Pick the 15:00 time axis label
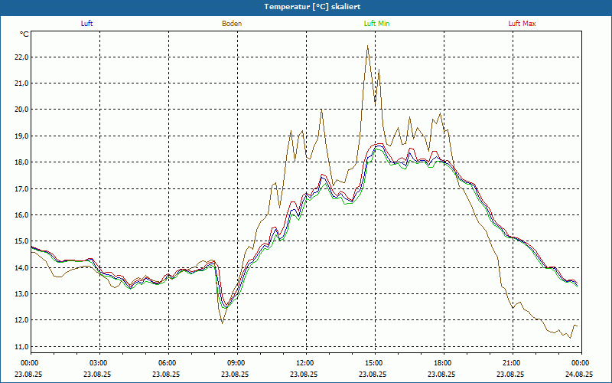The image size is (612, 383). pyautogui.click(x=373, y=363)
